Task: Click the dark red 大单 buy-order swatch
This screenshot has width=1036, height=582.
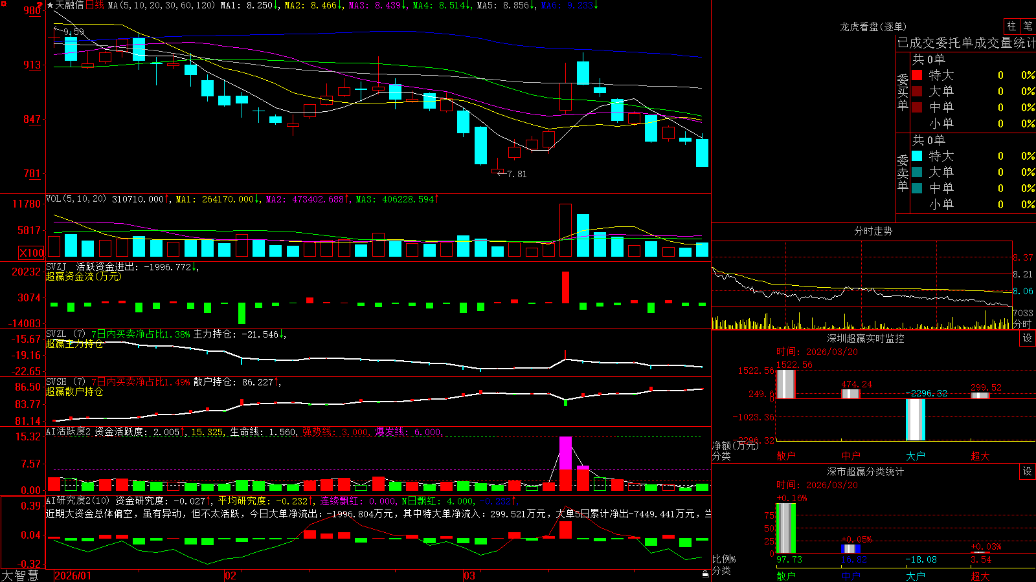Action: point(917,91)
